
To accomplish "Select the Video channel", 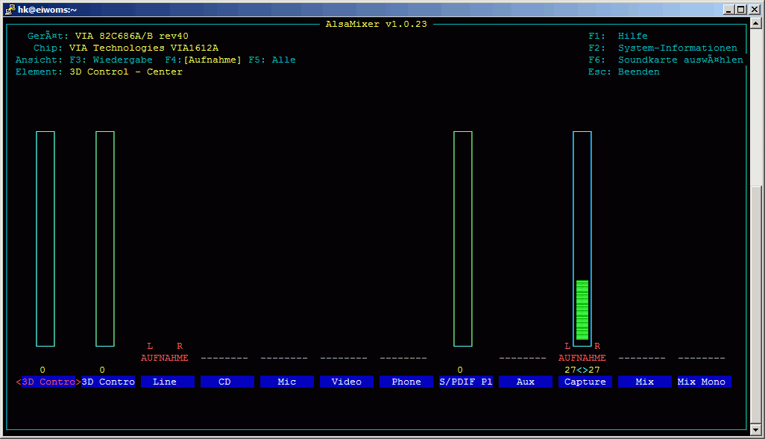I will point(347,382).
